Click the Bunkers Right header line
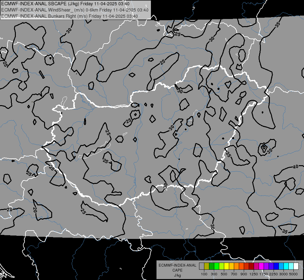This screenshot has height=280, width=304. [x=70, y=16]
